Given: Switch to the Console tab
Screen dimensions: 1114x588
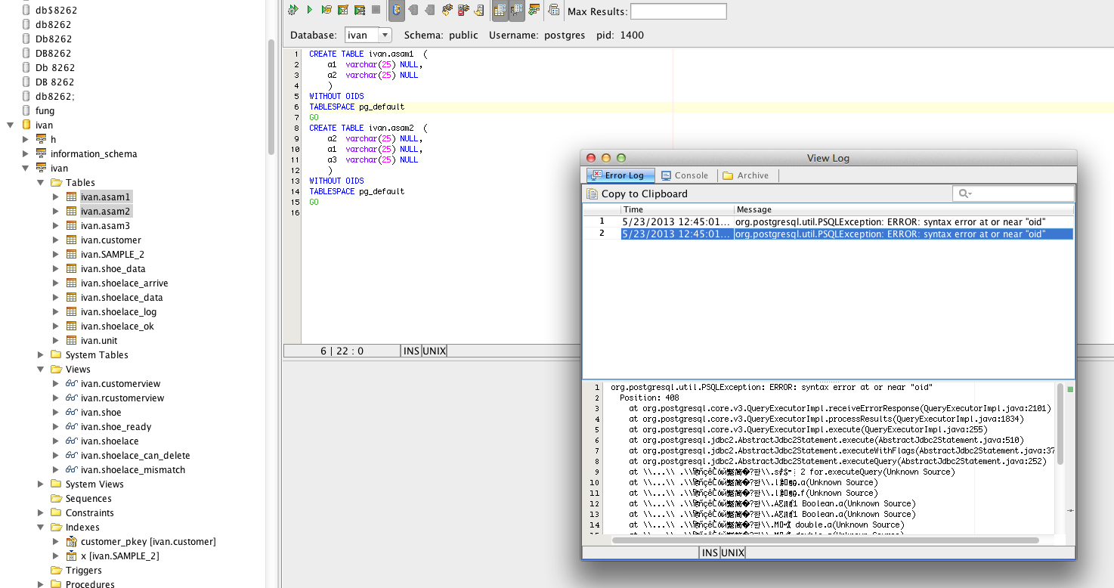Looking at the screenshot, I should [684, 175].
